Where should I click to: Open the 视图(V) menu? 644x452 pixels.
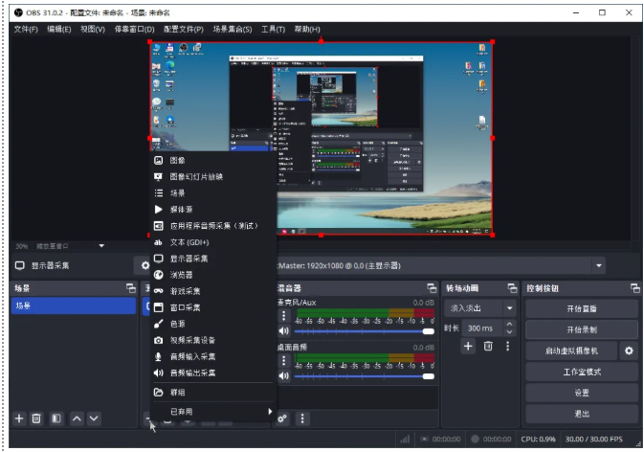click(93, 29)
